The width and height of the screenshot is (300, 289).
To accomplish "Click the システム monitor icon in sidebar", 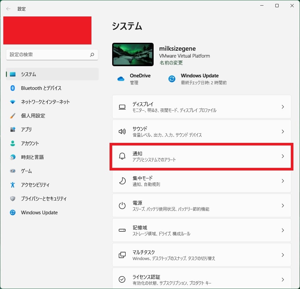I will point(12,74).
